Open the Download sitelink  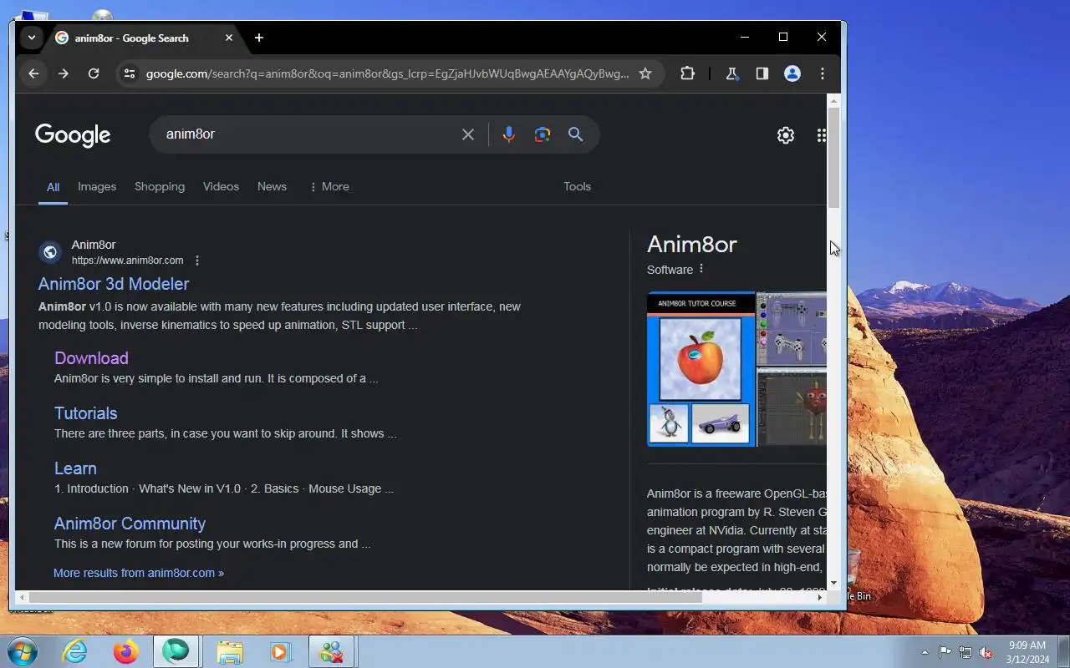point(91,358)
